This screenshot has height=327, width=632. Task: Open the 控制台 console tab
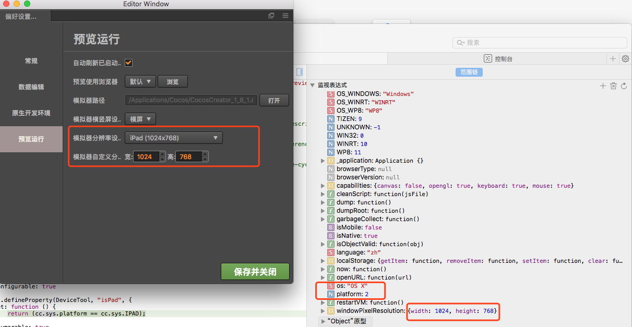tap(498, 59)
